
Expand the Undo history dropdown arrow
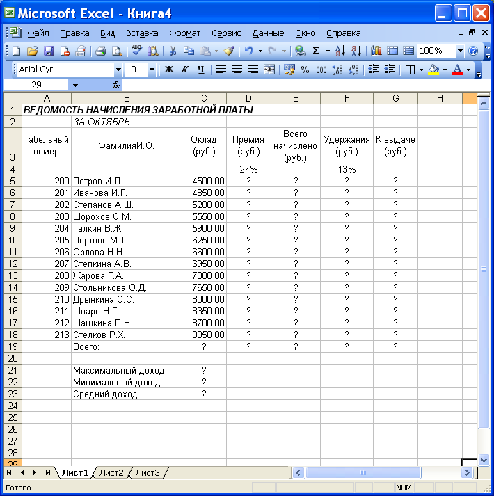(x=260, y=51)
